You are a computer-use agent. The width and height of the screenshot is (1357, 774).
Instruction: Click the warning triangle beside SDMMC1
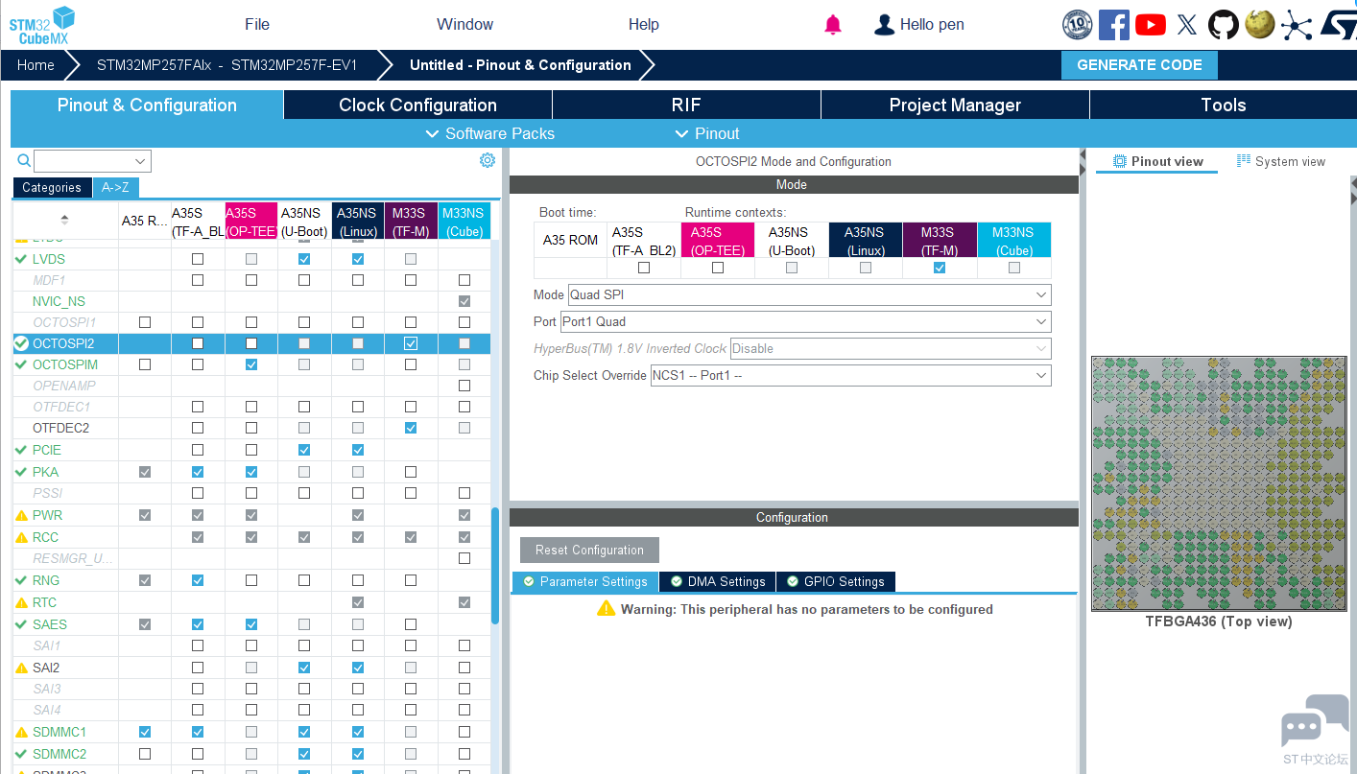(x=21, y=732)
